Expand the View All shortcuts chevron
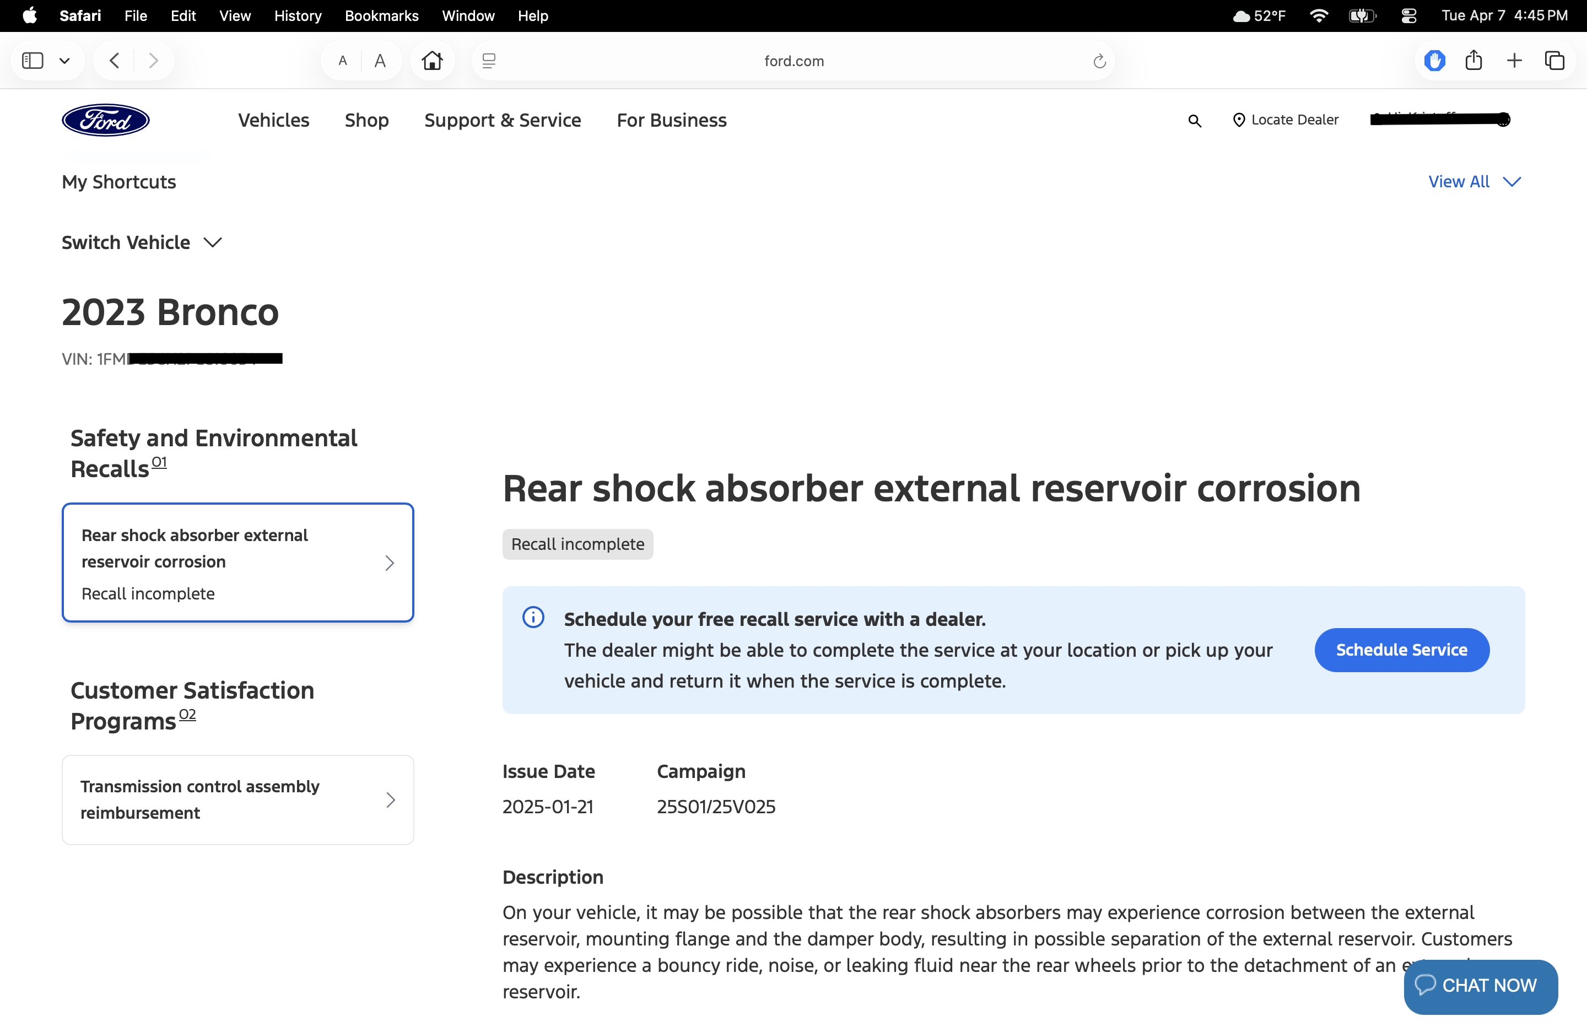Image resolution: width=1587 pixels, height=1027 pixels. (x=1512, y=181)
